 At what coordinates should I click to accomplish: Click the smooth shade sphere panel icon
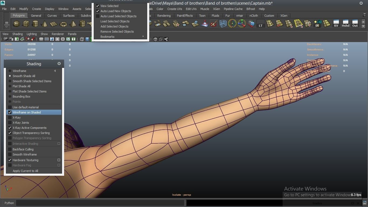pos(52,39)
